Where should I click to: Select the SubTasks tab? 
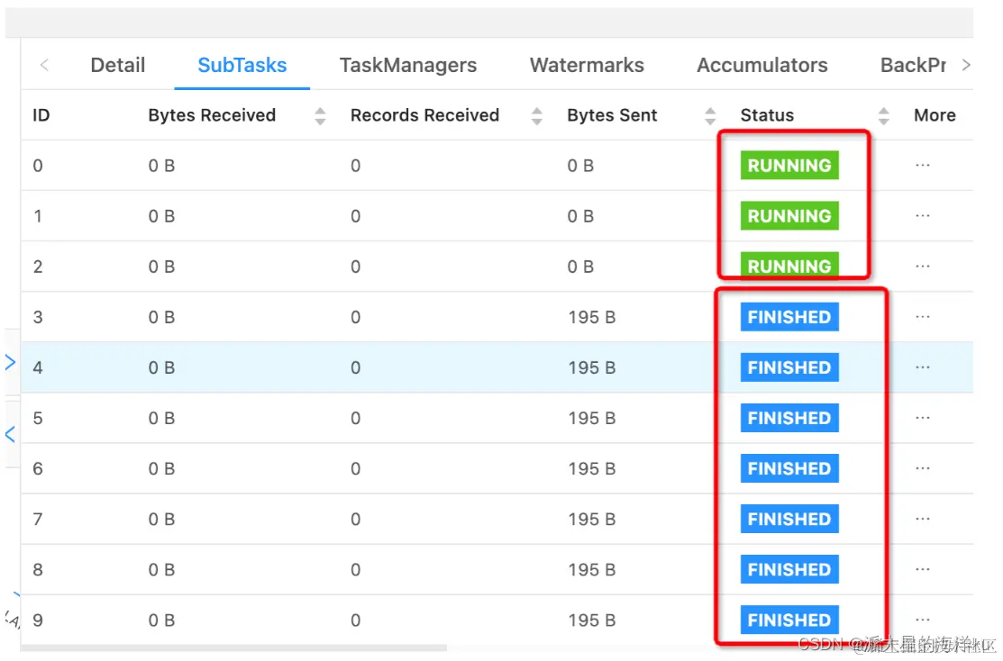tap(242, 65)
